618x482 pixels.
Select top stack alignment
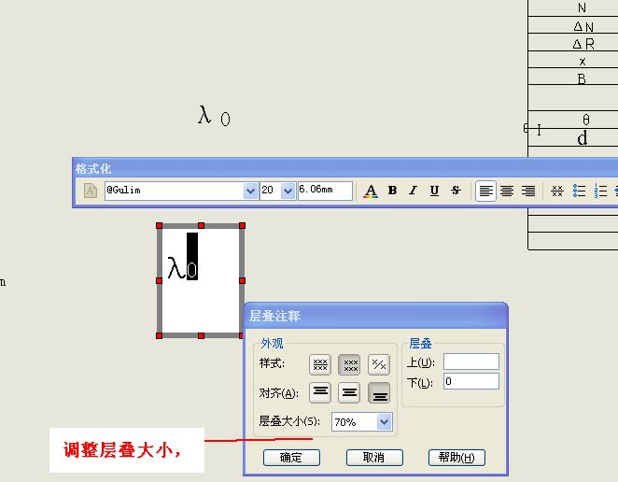tap(320, 392)
